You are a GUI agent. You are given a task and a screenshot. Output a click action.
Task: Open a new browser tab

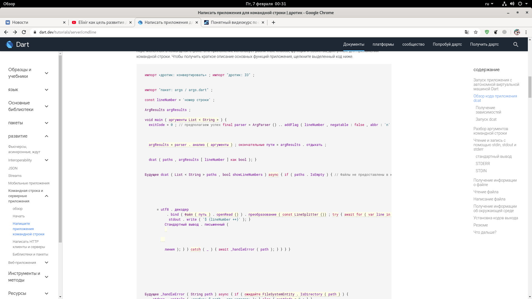pos(273,22)
